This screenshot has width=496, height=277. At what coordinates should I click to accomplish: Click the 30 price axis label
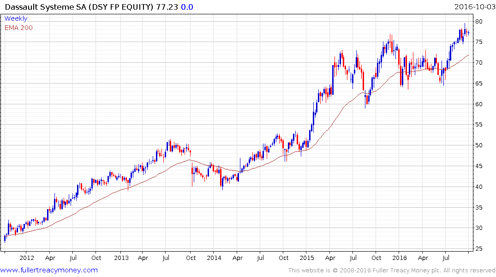click(479, 228)
